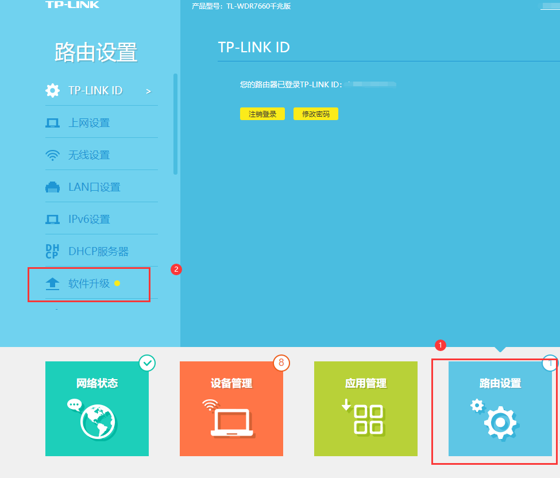Click the 路由设置 sidebar heading
Viewport: 560px width, 478px height.
click(x=96, y=52)
